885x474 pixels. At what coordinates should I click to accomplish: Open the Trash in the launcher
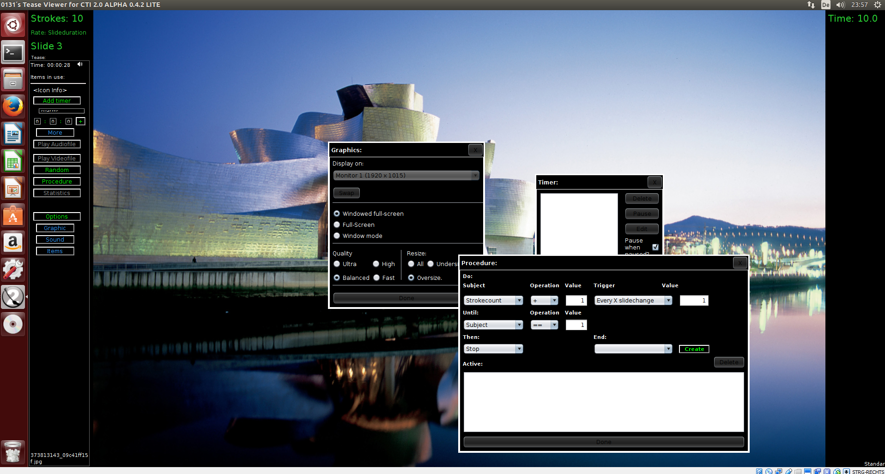point(13,452)
